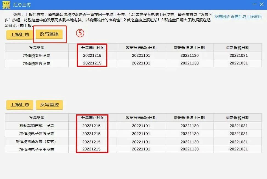Select the 机动车销售统一发票 row
267x179 pixels.
coord(37,126)
